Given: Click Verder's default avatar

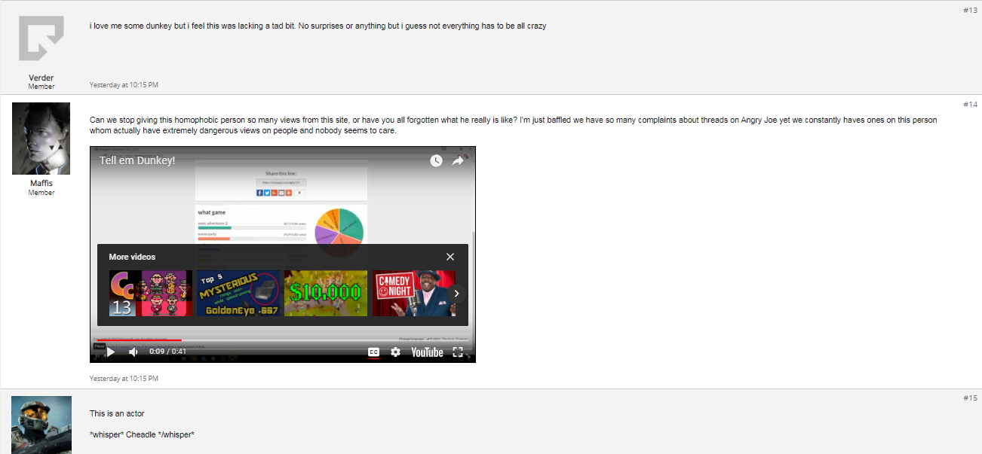Looking at the screenshot, I should pos(41,38).
